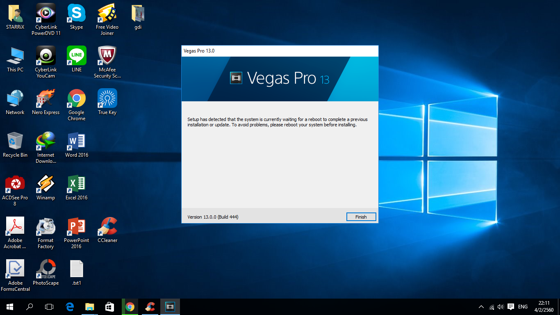The height and width of the screenshot is (315, 560).
Task: Open the Action Center notifications icon
Action: (x=511, y=306)
